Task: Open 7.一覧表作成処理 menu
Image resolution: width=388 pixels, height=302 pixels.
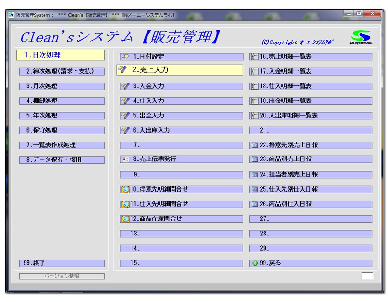Action: coord(62,145)
